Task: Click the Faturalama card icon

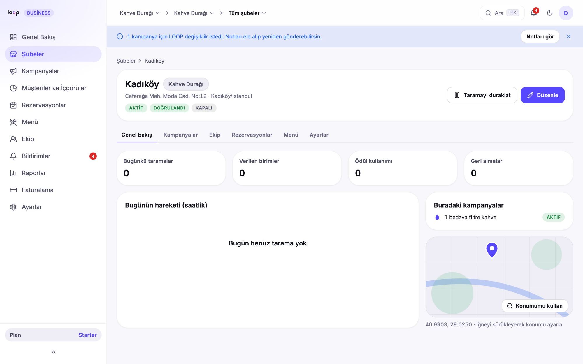Action: pyautogui.click(x=13, y=190)
